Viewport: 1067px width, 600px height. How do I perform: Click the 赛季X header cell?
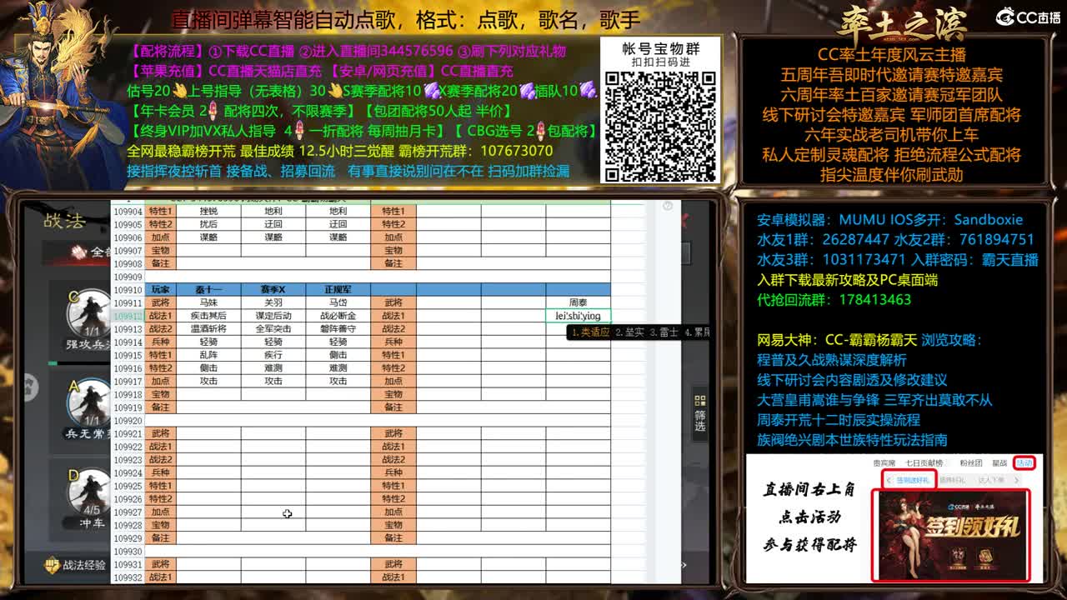click(273, 289)
